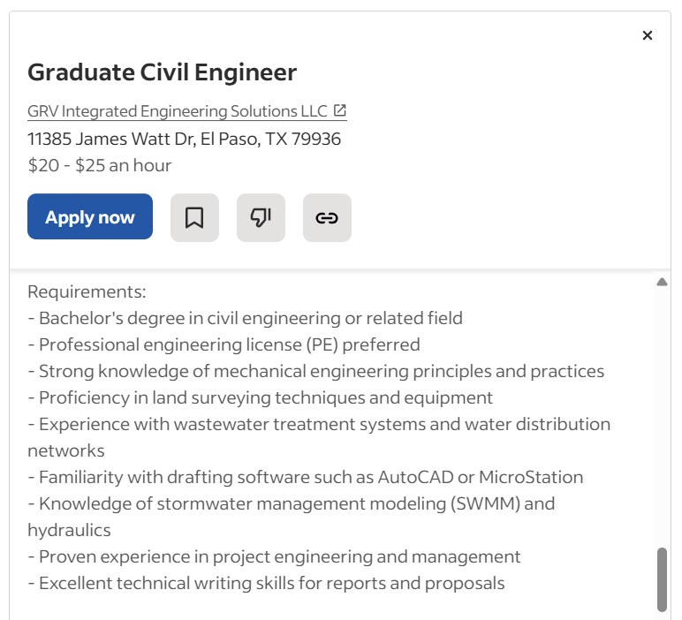Screen dimensions: 682x620
Task: Click the description scrollbar thumb
Action: coord(662,578)
